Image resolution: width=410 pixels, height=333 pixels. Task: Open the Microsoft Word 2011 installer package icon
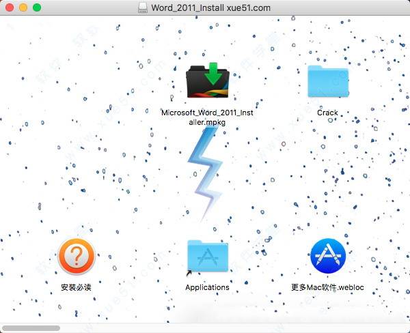208,81
